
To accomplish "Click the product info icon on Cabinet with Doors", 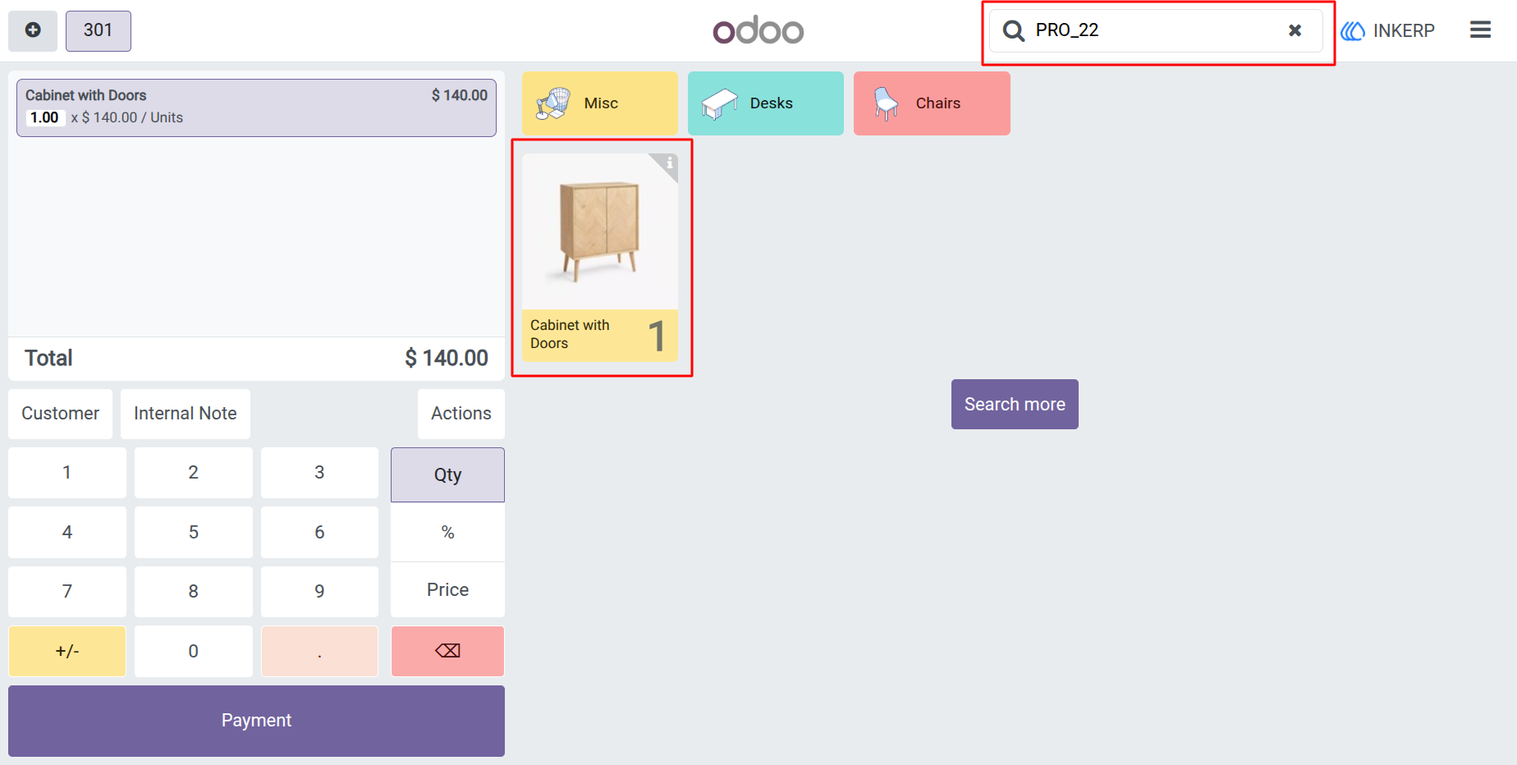I will [x=669, y=163].
